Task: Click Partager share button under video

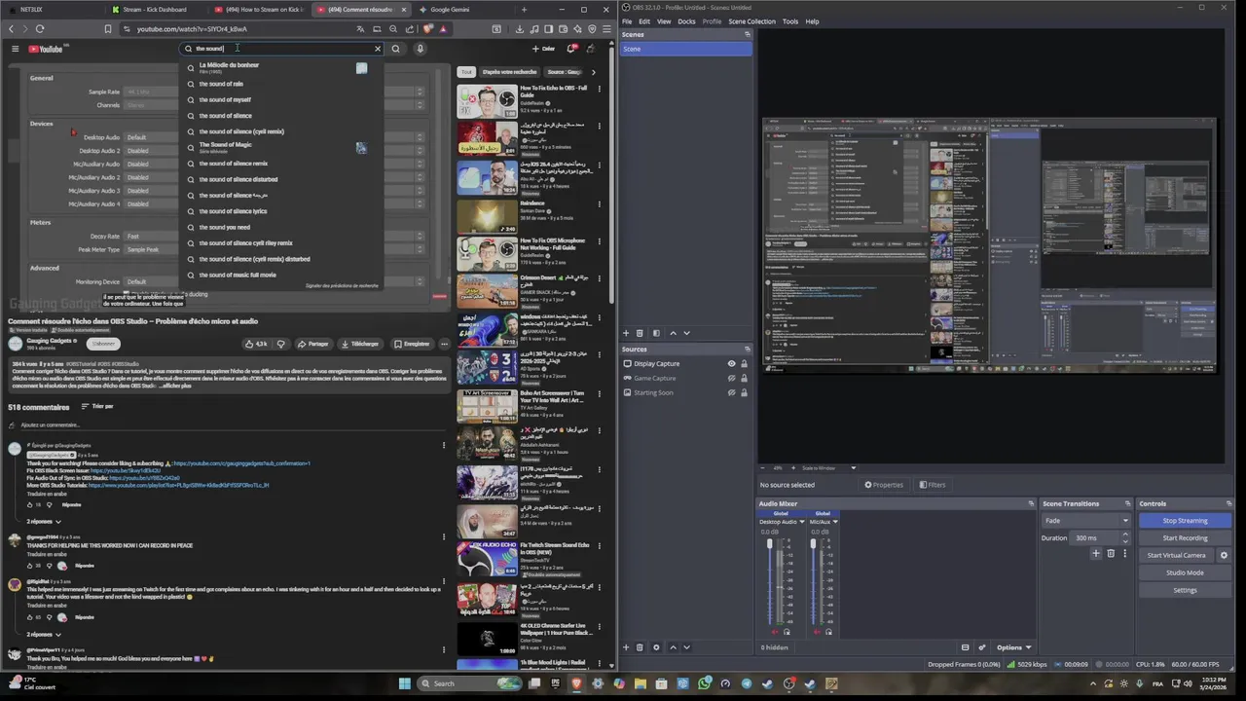Action: pos(313,344)
